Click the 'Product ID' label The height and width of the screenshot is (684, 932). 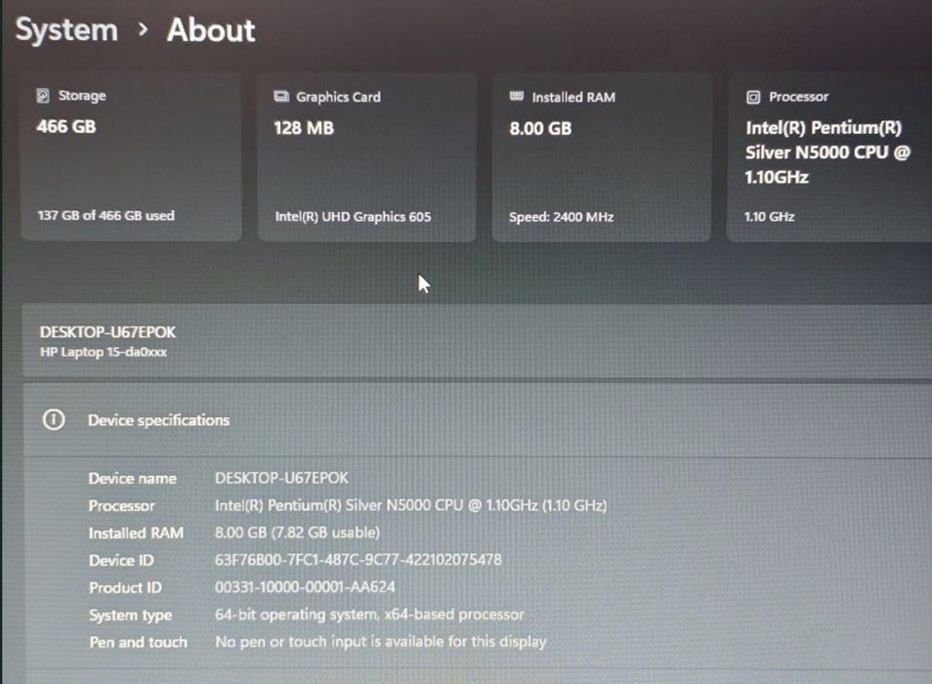(125, 587)
